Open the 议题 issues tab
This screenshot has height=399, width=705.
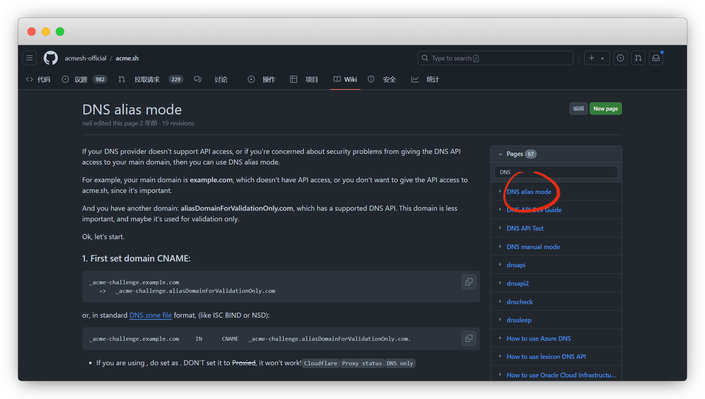[x=81, y=80]
